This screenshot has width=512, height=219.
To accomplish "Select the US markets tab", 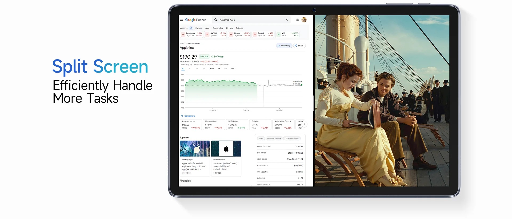I will (191, 28).
